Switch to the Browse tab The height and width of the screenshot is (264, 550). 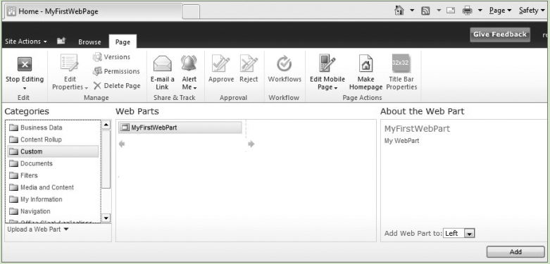tap(89, 42)
